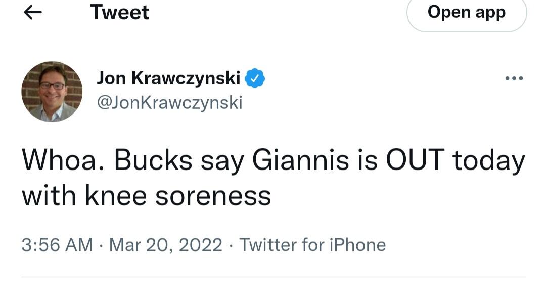
Task: Click the Mar 20, 2022 date
Action: tap(166, 245)
